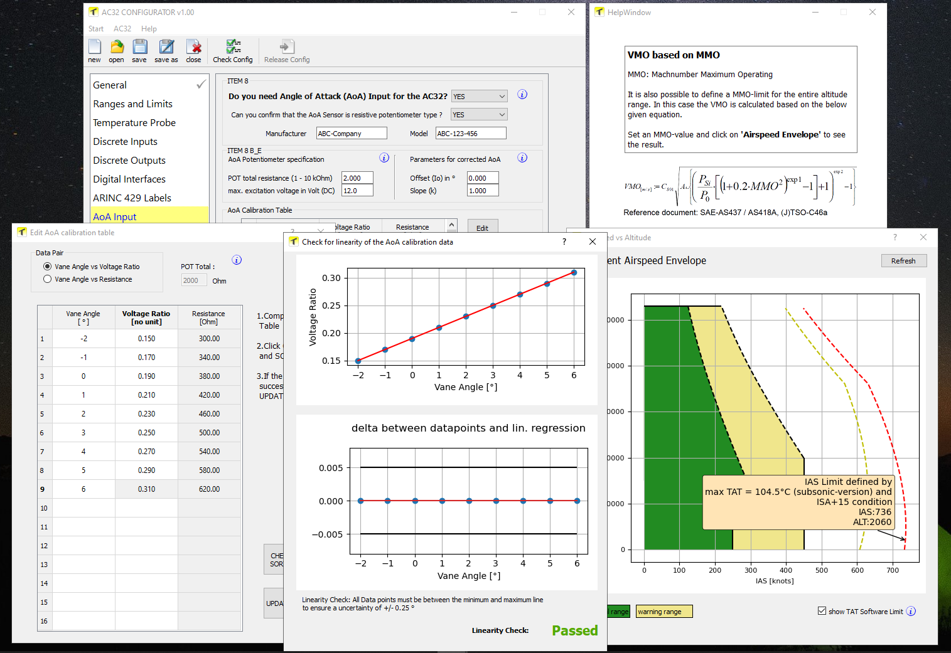Open the Help menu
This screenshot has height=653, width=951.
coord(149,29)
